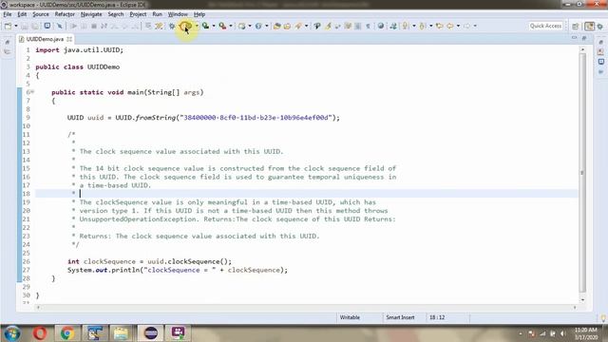The width and height of the screenshot is (608, 342).
Task: Open the New wizard dropdown arrow
Action: coord(16,26)
